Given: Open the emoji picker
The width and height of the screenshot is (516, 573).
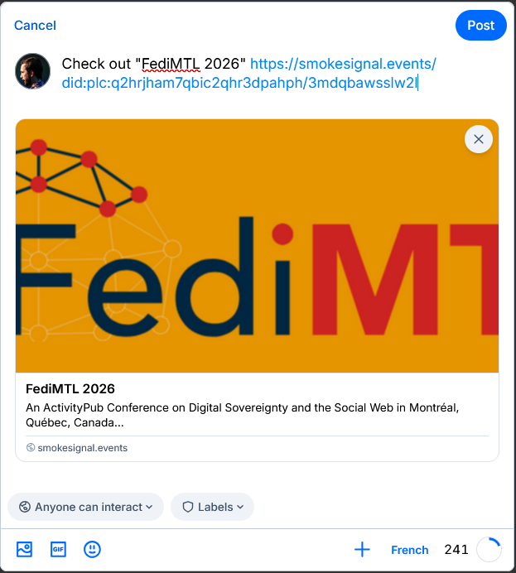Looking at the screenshot, I should coord(92,549).
